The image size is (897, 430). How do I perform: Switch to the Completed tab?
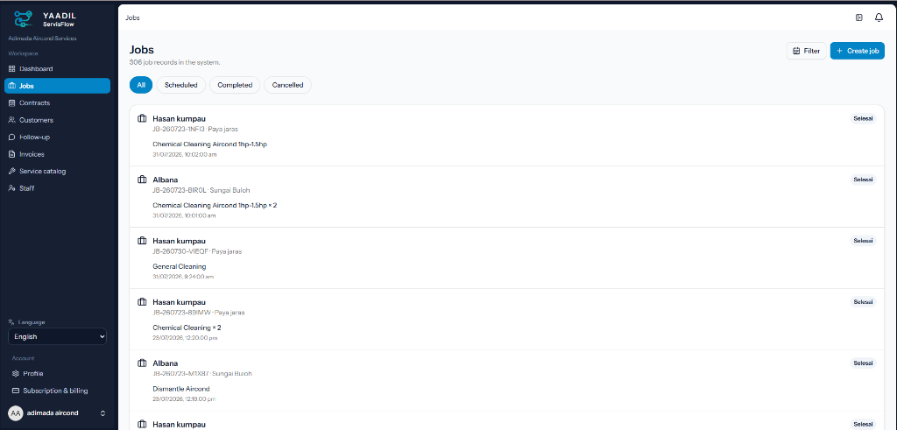pyautogui.click(x=235, y=85)
